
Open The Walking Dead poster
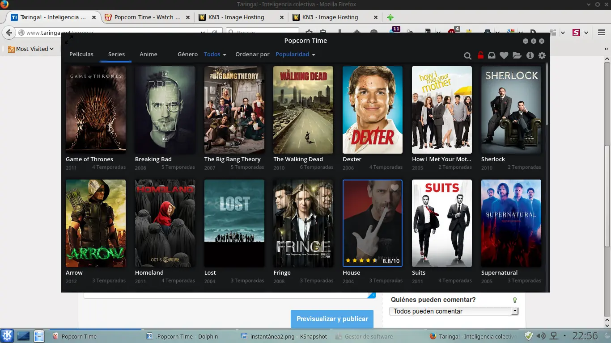303,110
